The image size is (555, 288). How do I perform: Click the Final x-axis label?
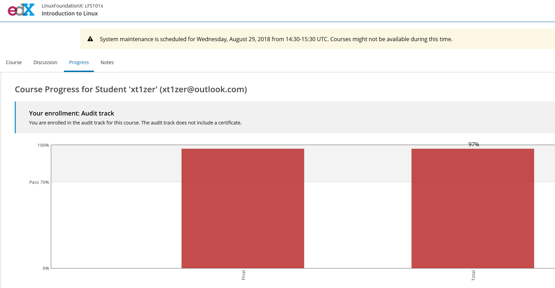click(x=243, y=275)
